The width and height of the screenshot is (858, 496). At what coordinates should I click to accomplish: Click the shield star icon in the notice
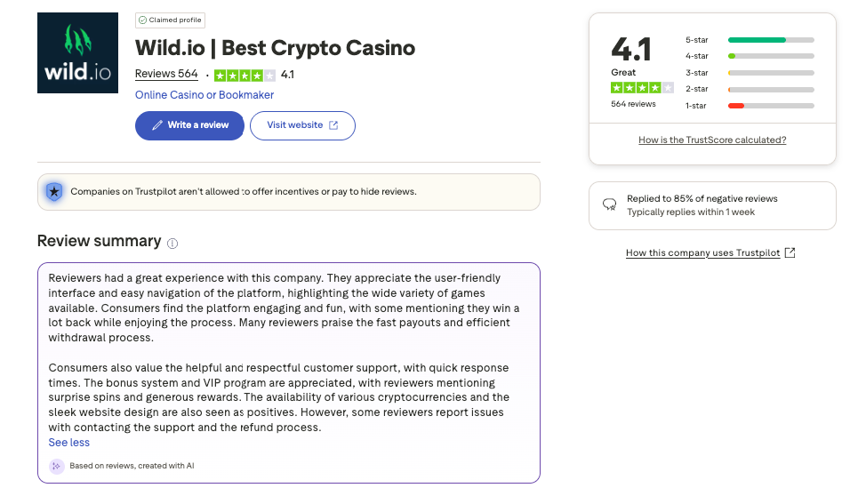click(x=54, y=191)
